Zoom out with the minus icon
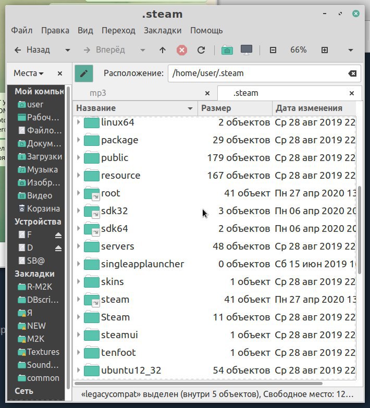 (273, 50)
